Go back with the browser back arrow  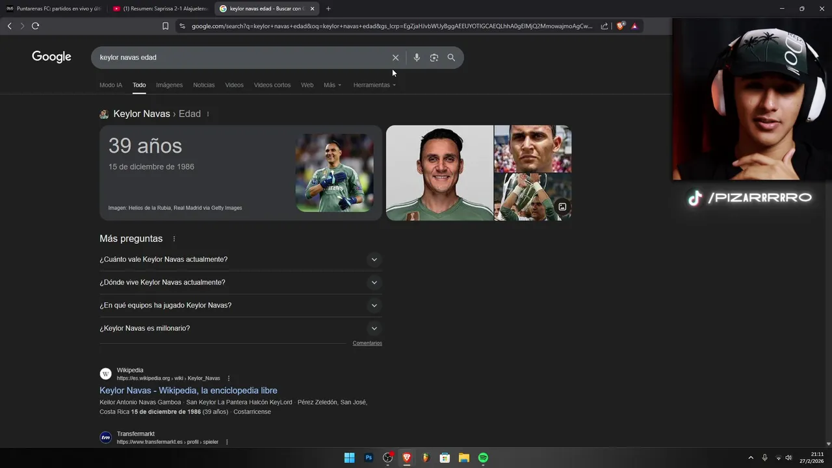(x=9, y=26)
